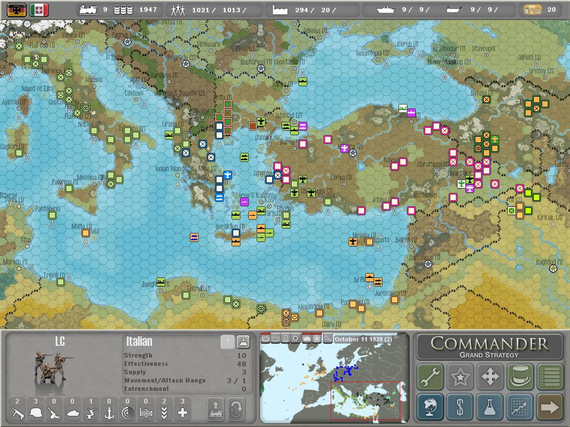Select the magnifier zoom tab above minimap

click(327, 339)
